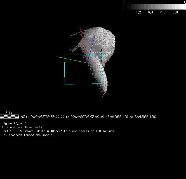Click the 0.8 tick label on colorbar
The width and height of the screenshot is (186, 179).
(175, 12)
